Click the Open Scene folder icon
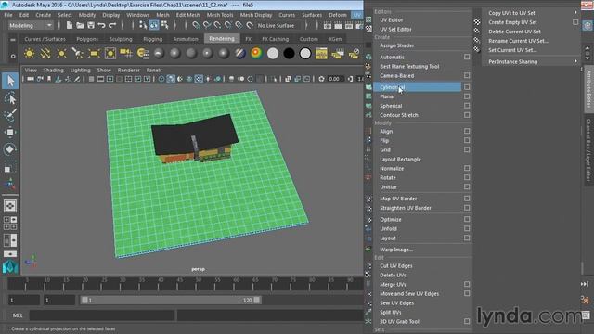The height and width of the screenshot is (334, 594). click(x=80, y=25)
